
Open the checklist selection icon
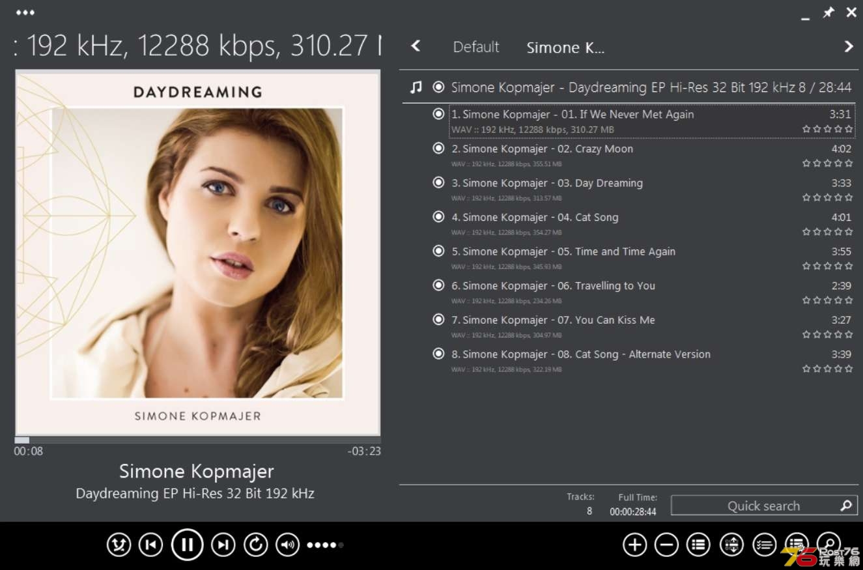(x=763, y=545)
